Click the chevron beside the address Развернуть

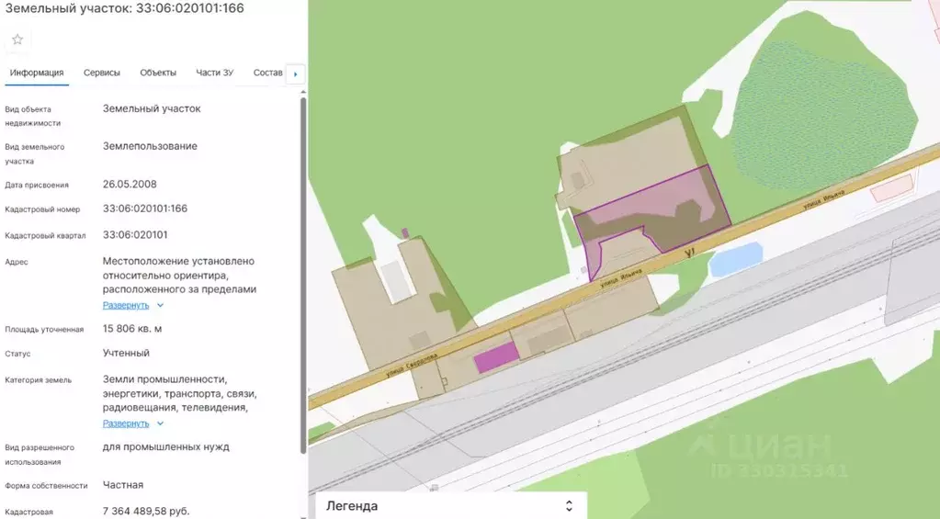(x=160, y=305)
